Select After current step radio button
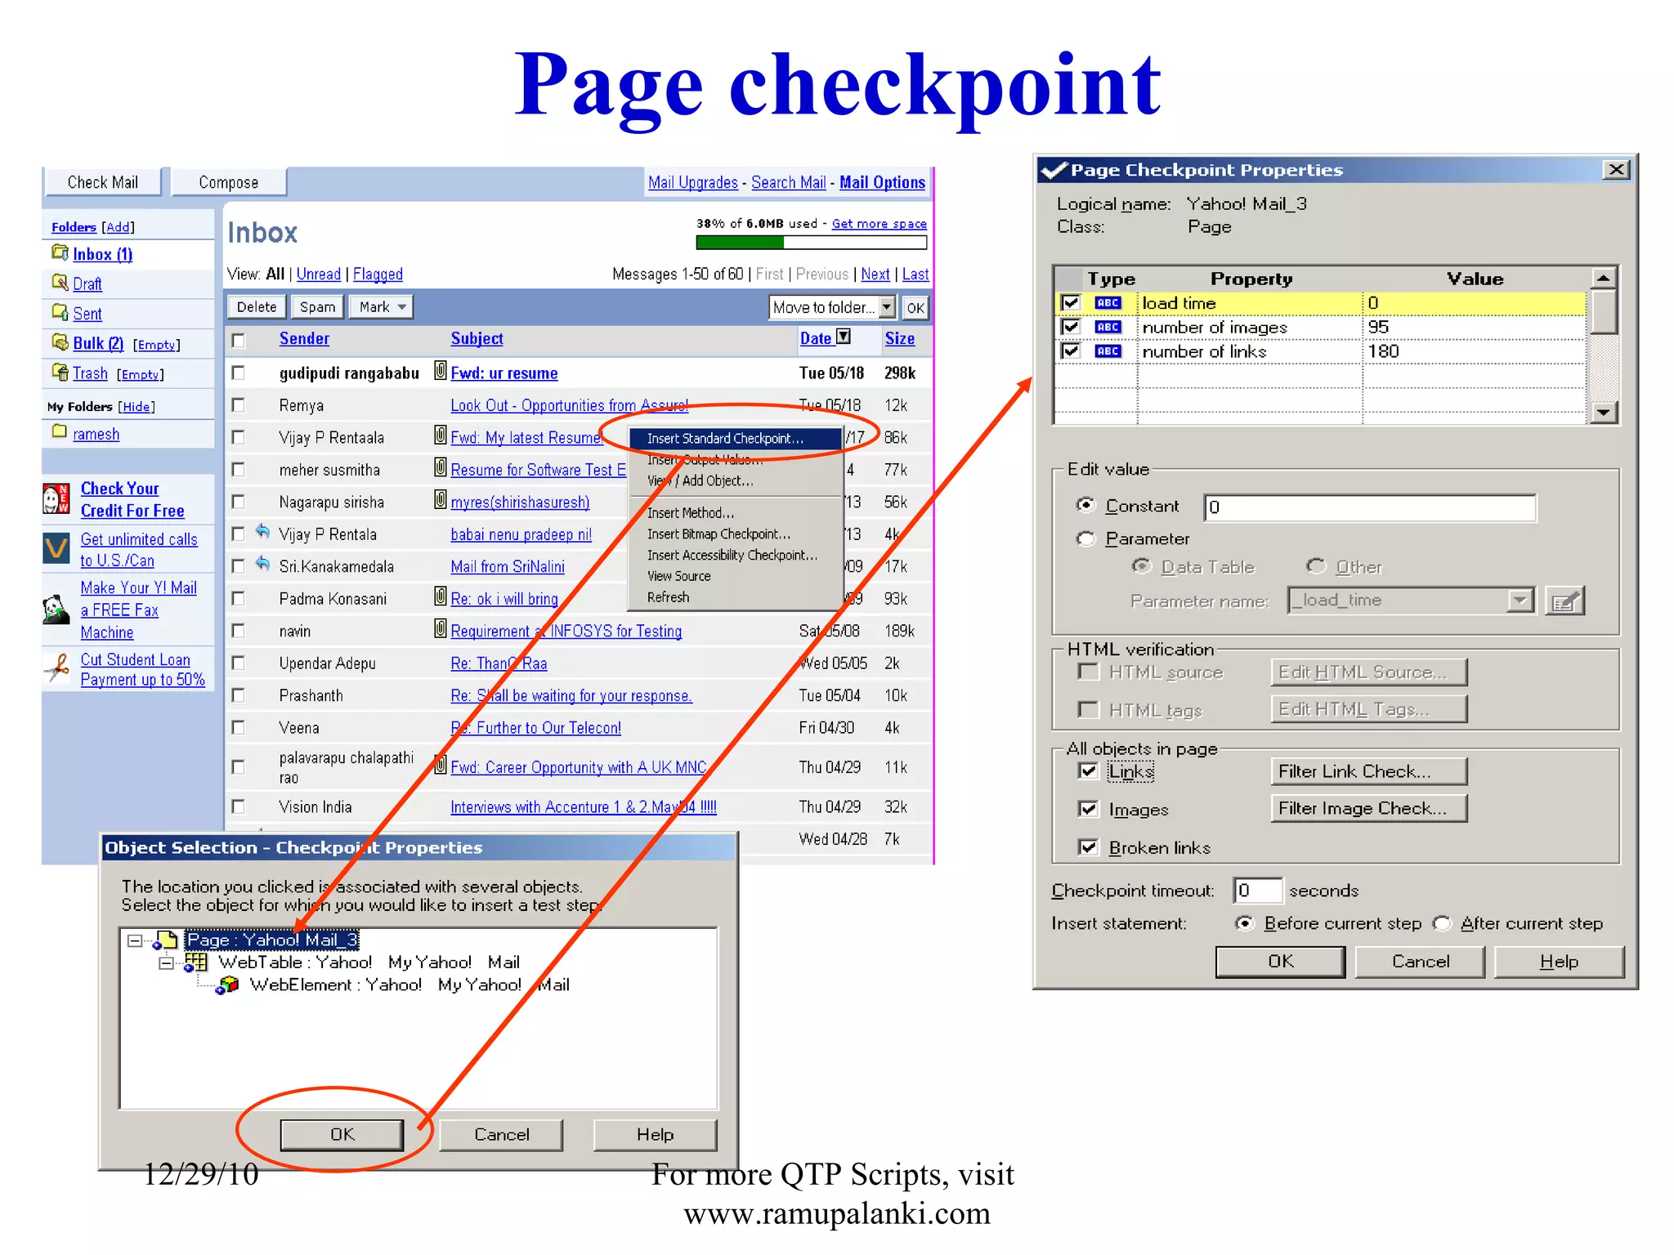 [x=1443, y=923]
